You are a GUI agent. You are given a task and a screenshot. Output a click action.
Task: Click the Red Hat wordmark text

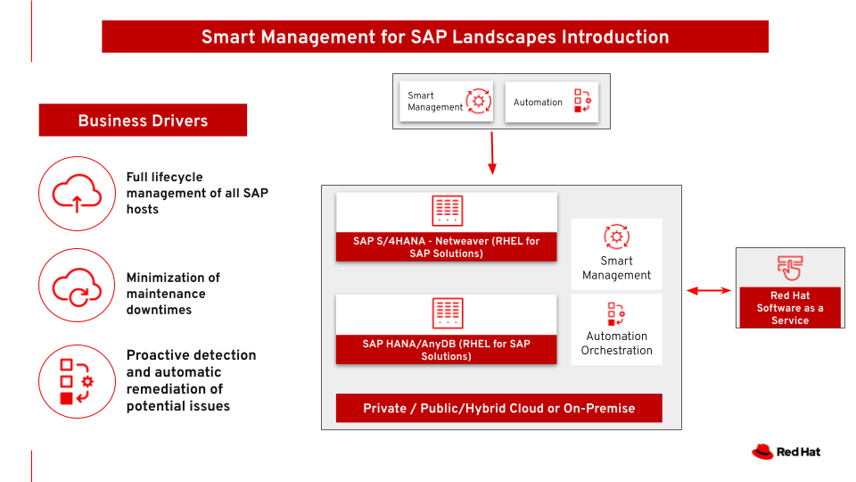(798, 452)
